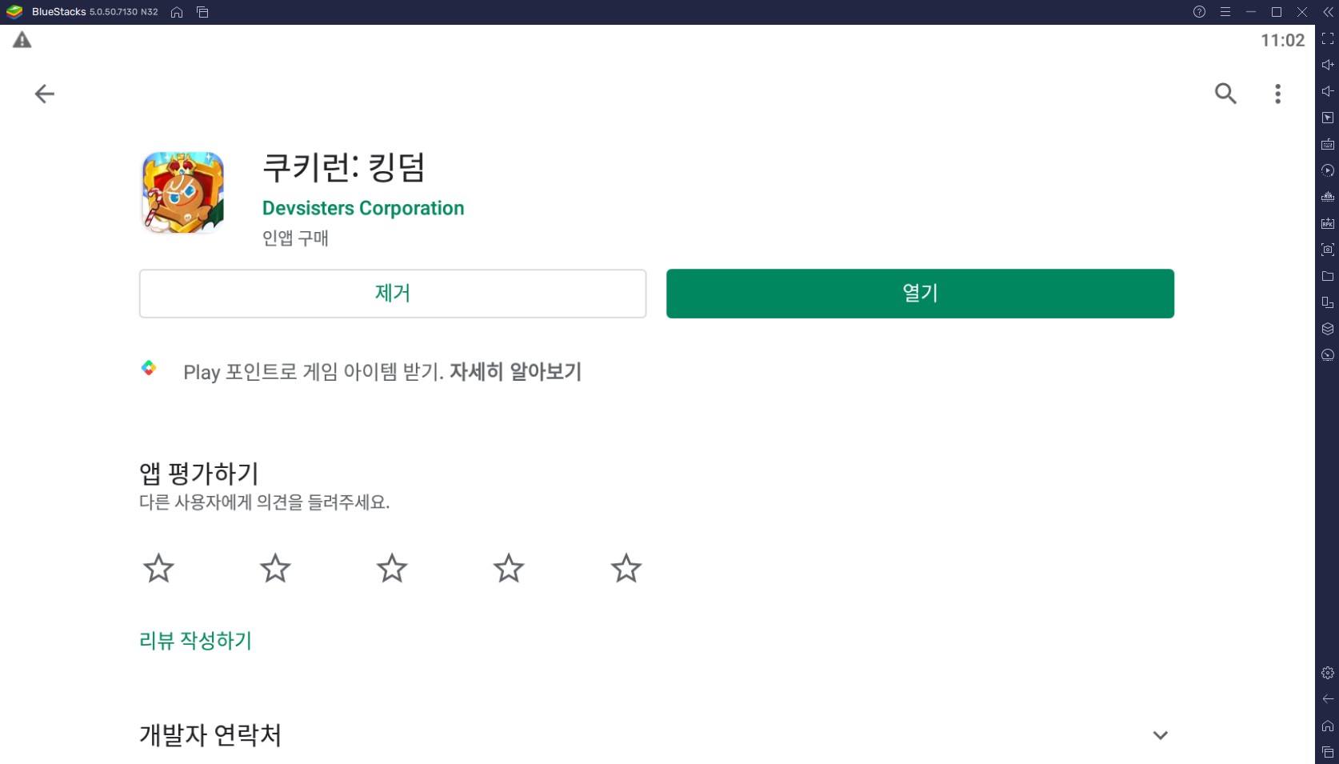Click the 11:02 clock display
1339x764 pixels.
tap(1282, 40)
